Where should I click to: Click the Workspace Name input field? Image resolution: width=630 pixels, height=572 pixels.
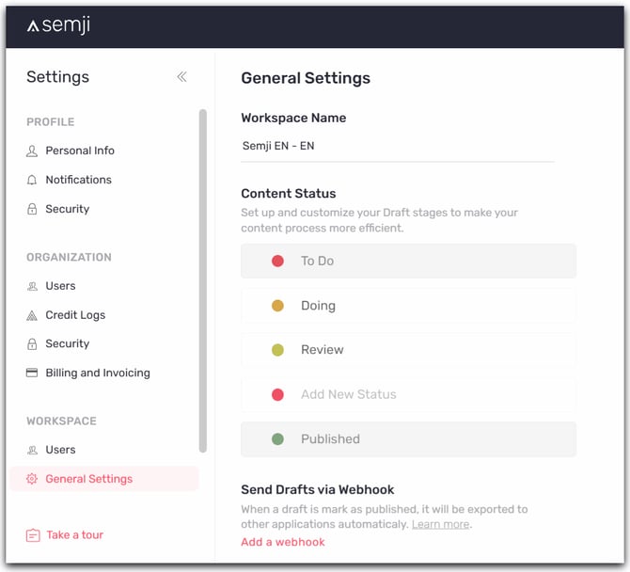(397, 147)
